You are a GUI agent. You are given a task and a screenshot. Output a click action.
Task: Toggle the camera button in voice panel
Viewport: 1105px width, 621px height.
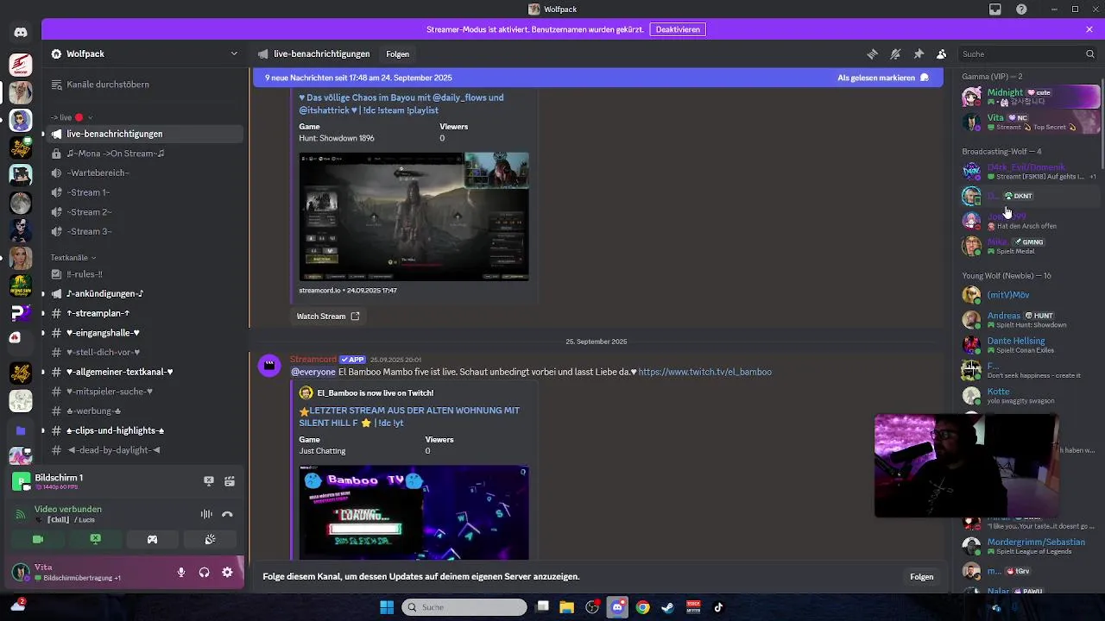pos(38,539)
